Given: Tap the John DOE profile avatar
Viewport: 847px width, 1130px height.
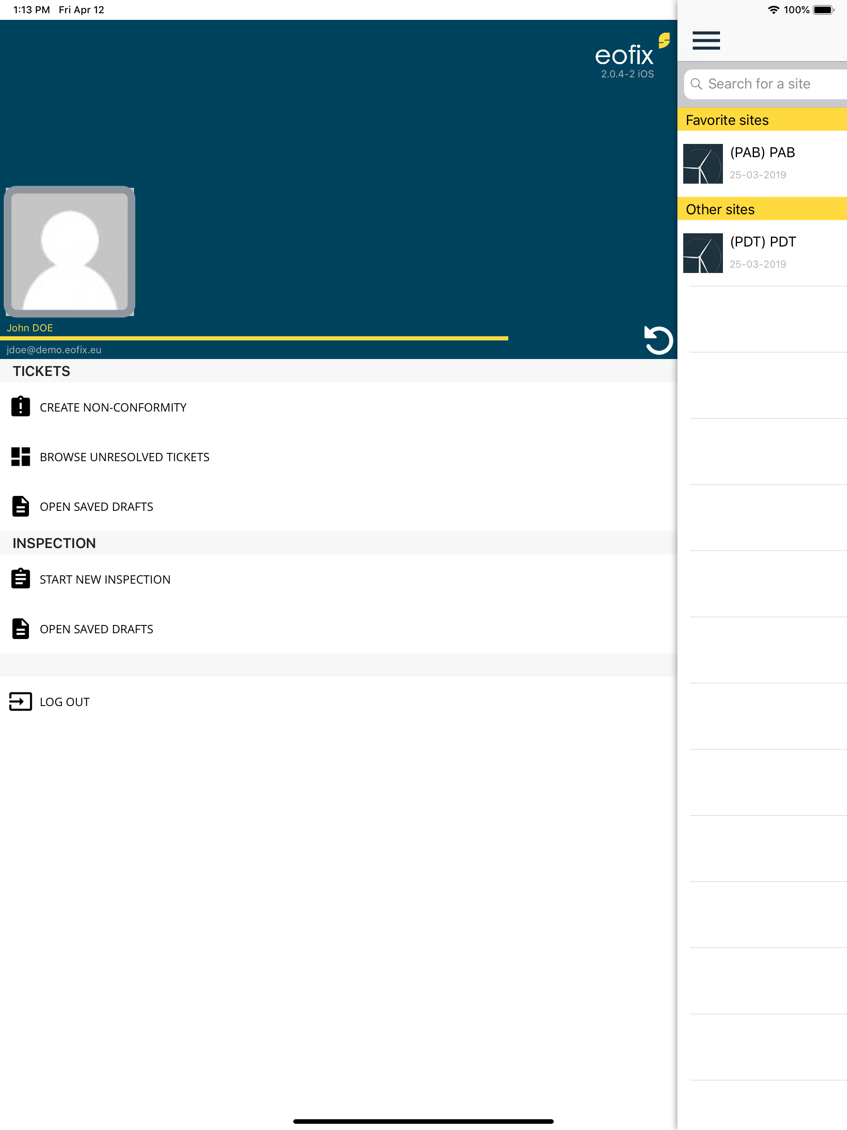Looking at the screenshot, I should point(69,251).
